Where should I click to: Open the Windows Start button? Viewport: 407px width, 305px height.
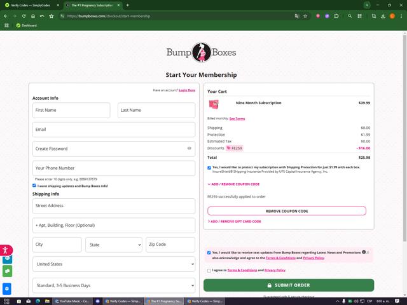pos(6,301)
